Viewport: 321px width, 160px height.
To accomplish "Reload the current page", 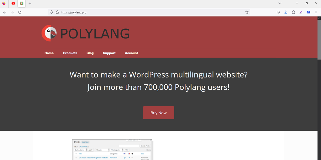I will coord(20,12).
